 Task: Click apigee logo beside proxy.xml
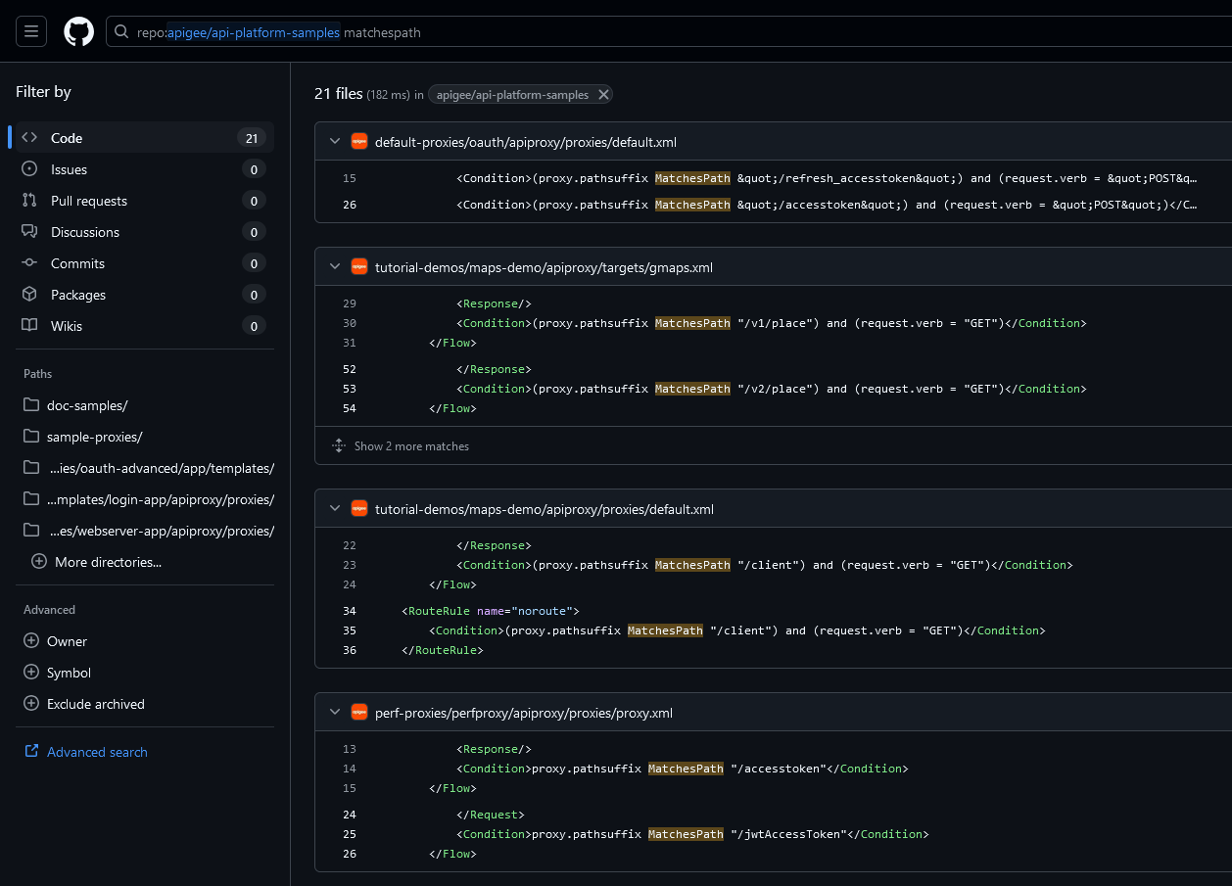[359, 713]
